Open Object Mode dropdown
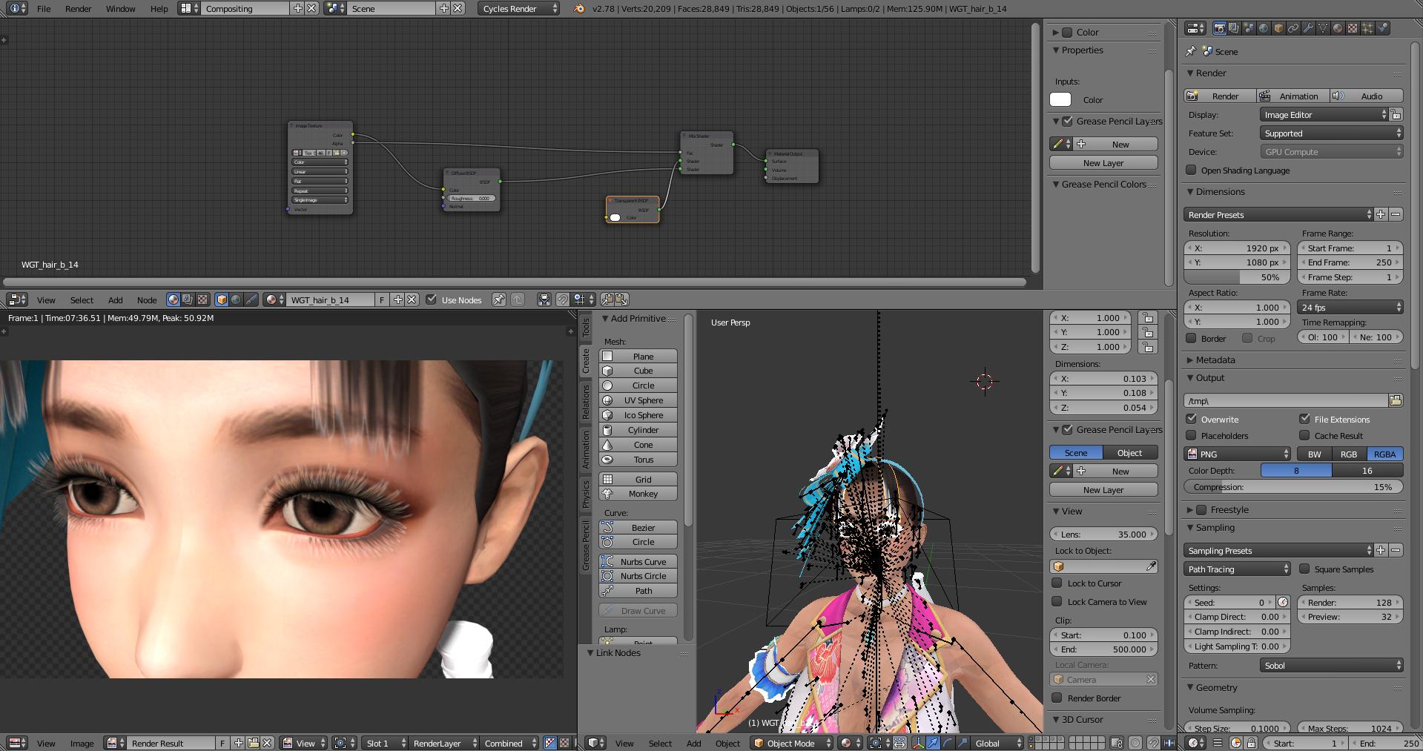 pos(791,743)
